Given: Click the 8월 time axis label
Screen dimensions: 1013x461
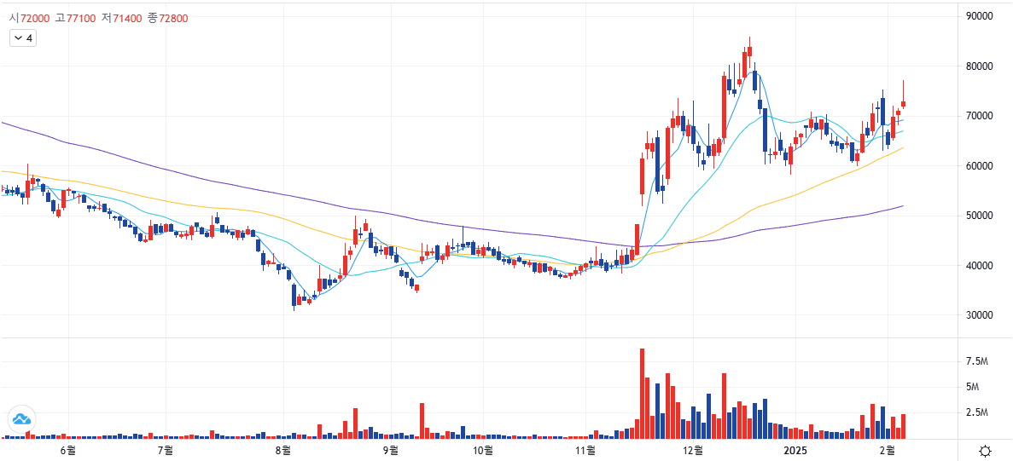Looking at the screenshot, I should pyautogui.click(x=282, y=449).
